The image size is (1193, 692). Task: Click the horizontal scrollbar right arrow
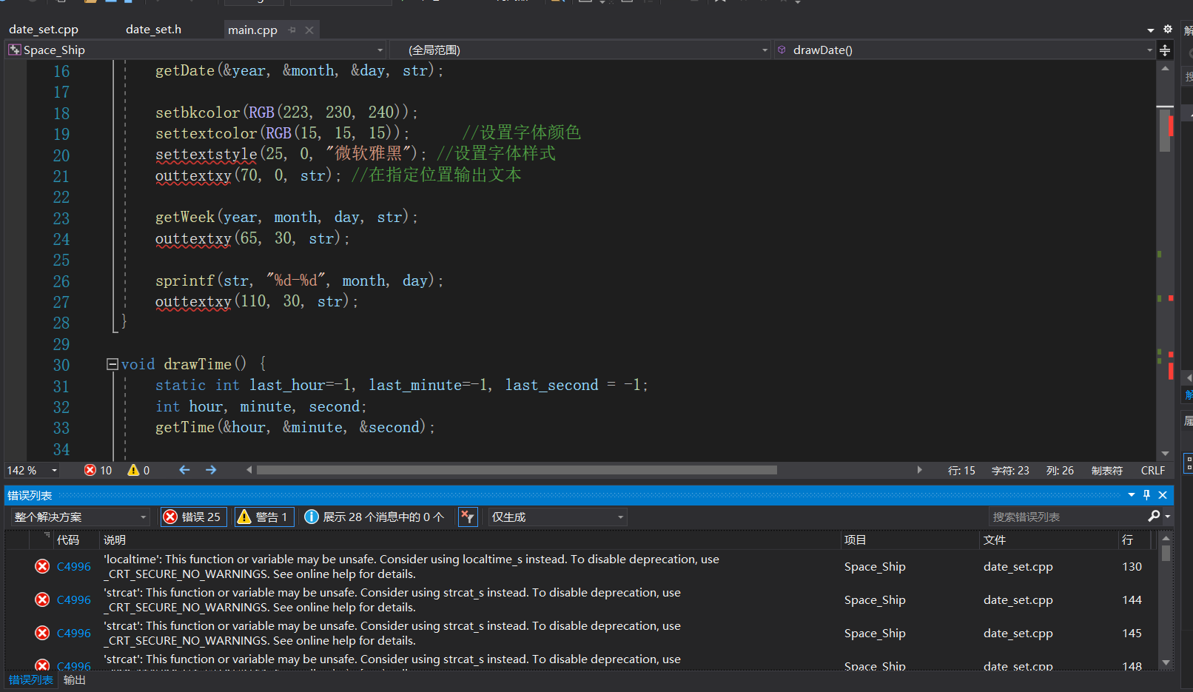pyautogui.click(x=919, y=470)
